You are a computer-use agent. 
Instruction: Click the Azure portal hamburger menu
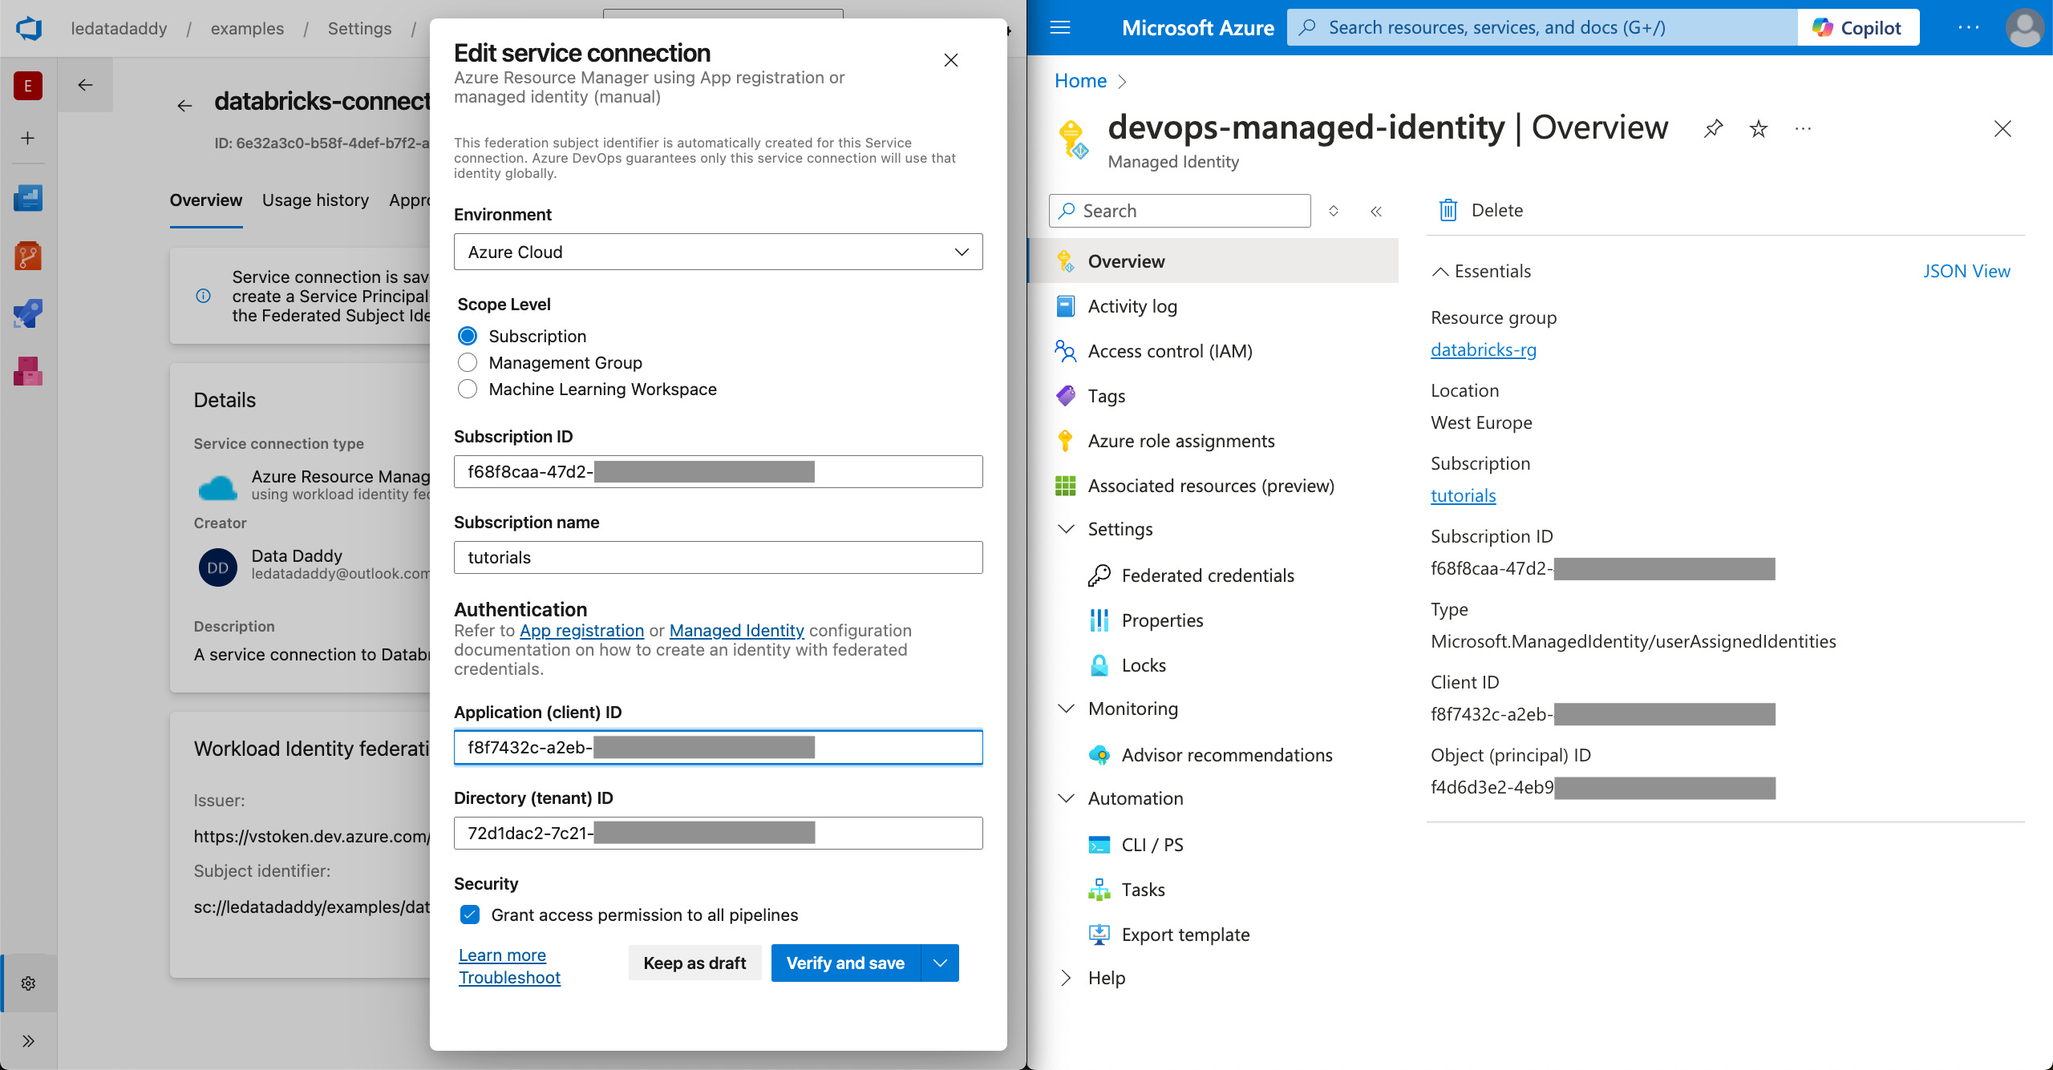[1060, 28]
